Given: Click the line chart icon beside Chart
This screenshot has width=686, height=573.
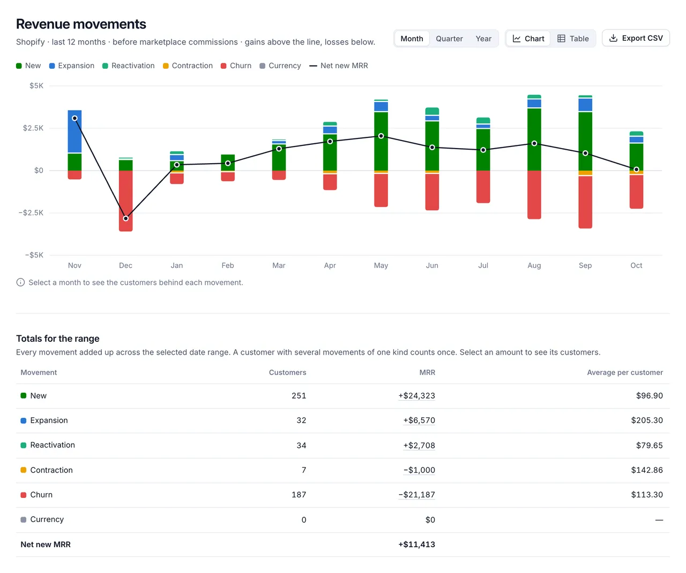Looking at the screenshot, I should tap(517, 39).
